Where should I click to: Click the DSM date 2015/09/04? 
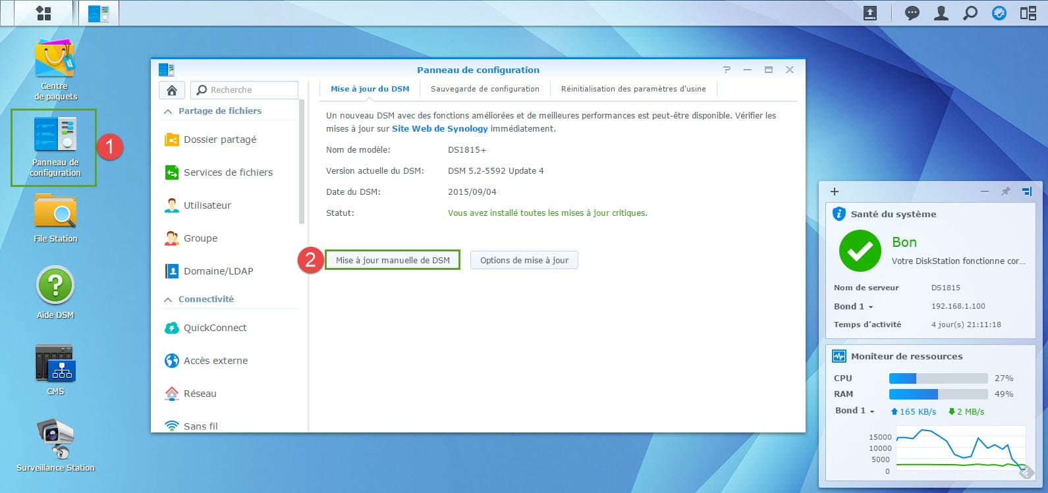click(x=472, y=192)
